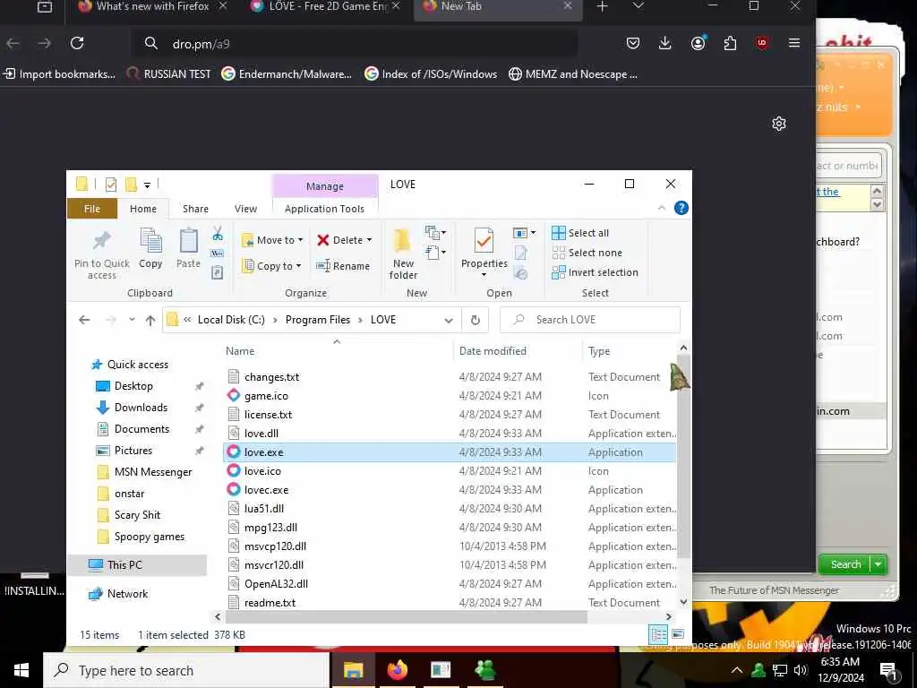Open the MSN Search button dropdown arrow

click(x=878, y=564)
